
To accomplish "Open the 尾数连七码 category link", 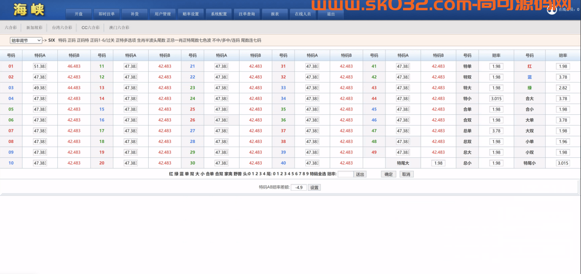I will [251, 40].
